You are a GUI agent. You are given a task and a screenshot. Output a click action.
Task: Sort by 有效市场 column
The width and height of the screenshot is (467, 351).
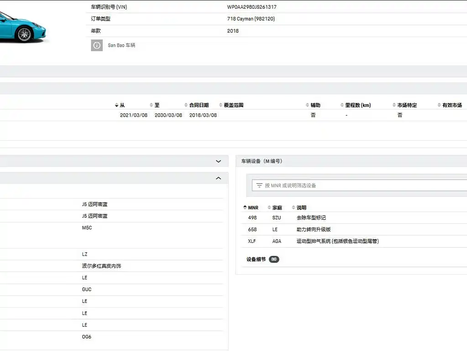(x=450, y=105)
